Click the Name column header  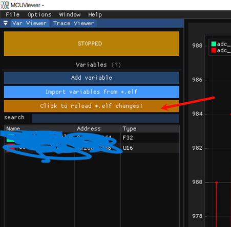coord(13,129)
